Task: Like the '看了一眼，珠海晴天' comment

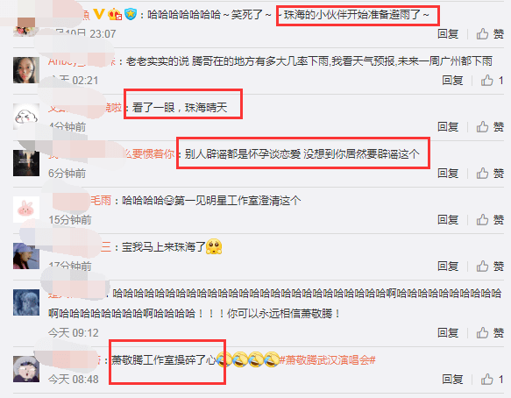Action: point(490,127)
